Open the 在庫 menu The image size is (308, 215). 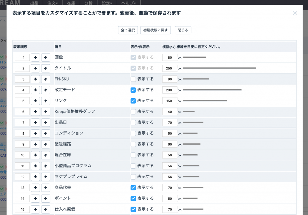click(x=71, y=3)
